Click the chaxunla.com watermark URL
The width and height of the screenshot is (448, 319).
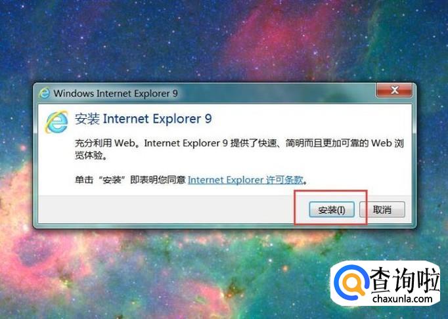402,299
